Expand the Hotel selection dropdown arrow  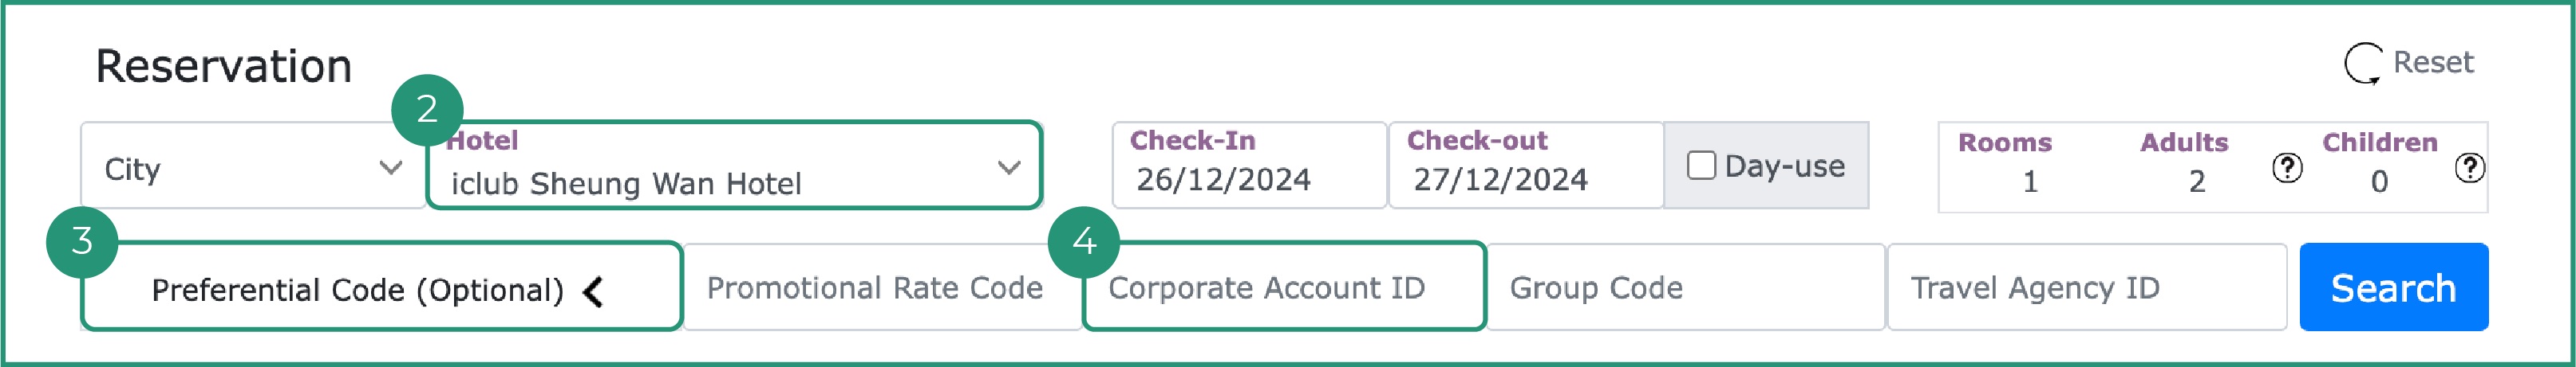tap(1009, 167)
